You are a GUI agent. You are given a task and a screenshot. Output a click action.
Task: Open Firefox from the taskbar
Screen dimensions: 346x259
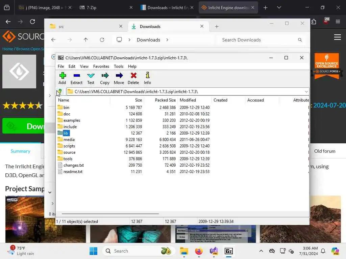199,251
